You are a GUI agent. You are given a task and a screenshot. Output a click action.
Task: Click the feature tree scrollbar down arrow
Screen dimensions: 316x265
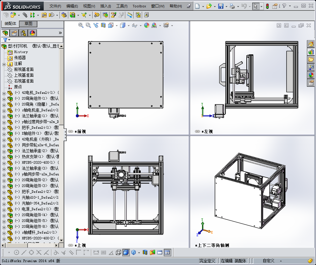click(61, 240)
